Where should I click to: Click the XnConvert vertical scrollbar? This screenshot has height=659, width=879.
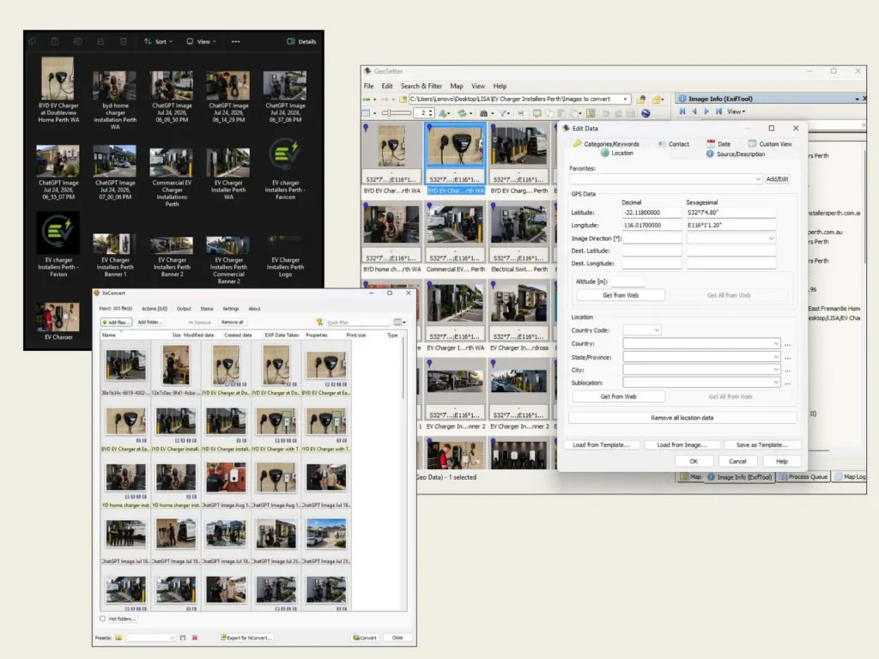tap(403, 367)
